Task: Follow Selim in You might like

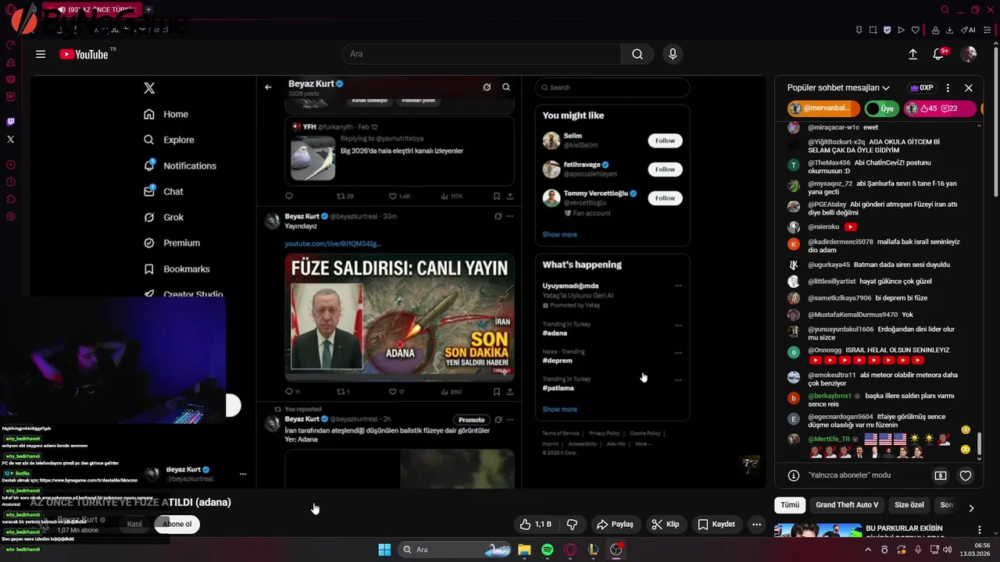Action: click(665, 140)
